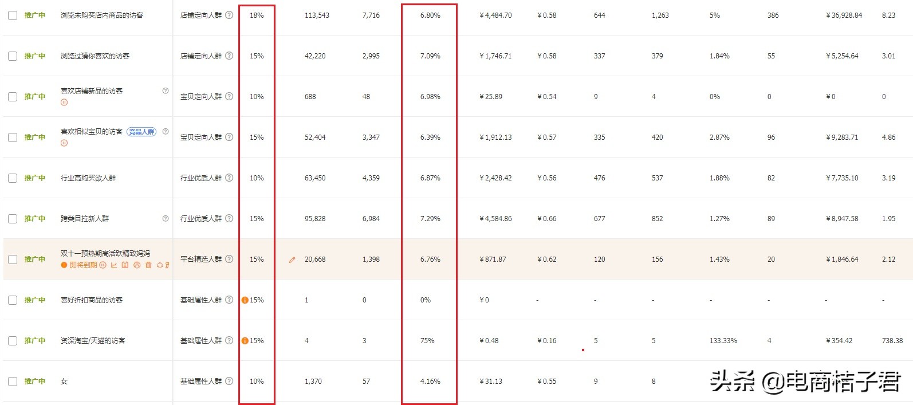Click the orange warning icon for 资深淘宝/天猫的访客
913x405 pixels.
[245, 341]
